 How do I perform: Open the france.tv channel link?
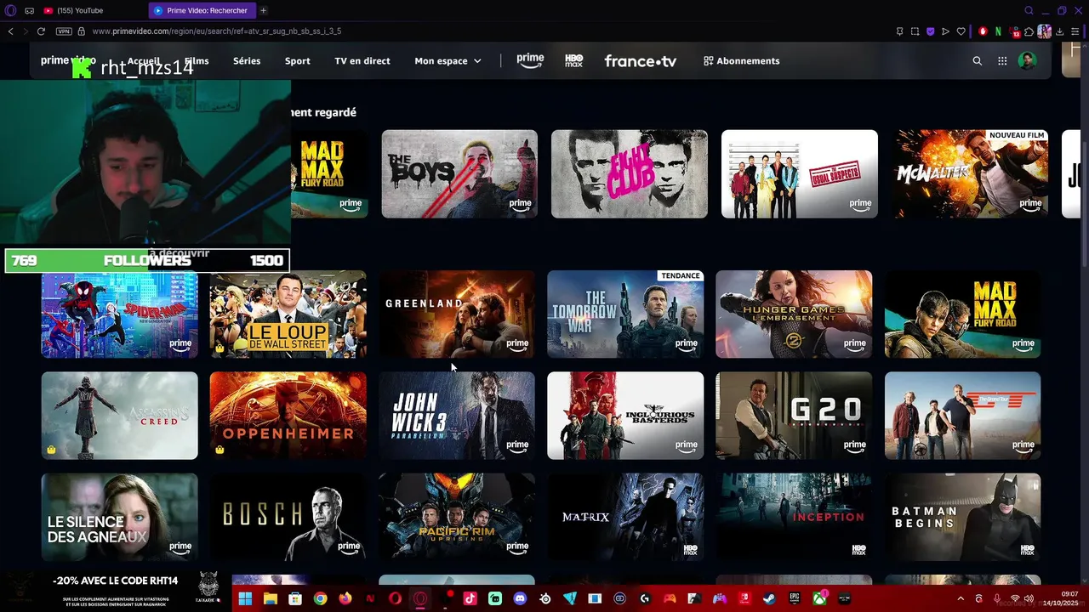(x=640, y=61)
